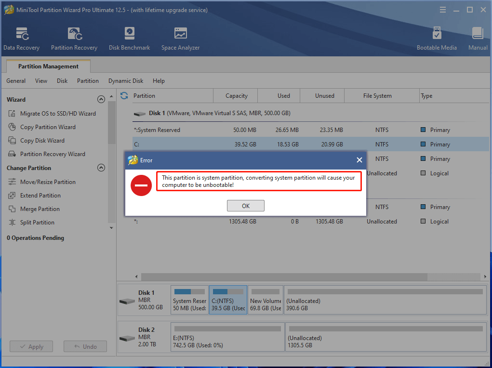The width and height of the screenshot is (492, 368).
Task: Click the red error icon in dialog
Action: pos(141,185)
